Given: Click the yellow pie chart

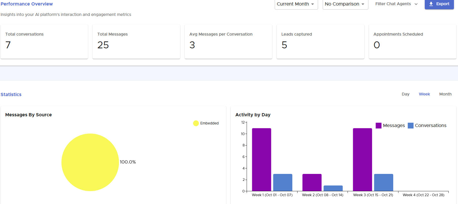Looking at the screenshot, I should pyautogui.click(x=90, y=162).
